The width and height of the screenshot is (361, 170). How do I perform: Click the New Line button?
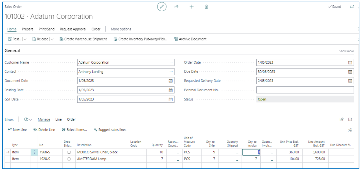click(x=17, y=130)
